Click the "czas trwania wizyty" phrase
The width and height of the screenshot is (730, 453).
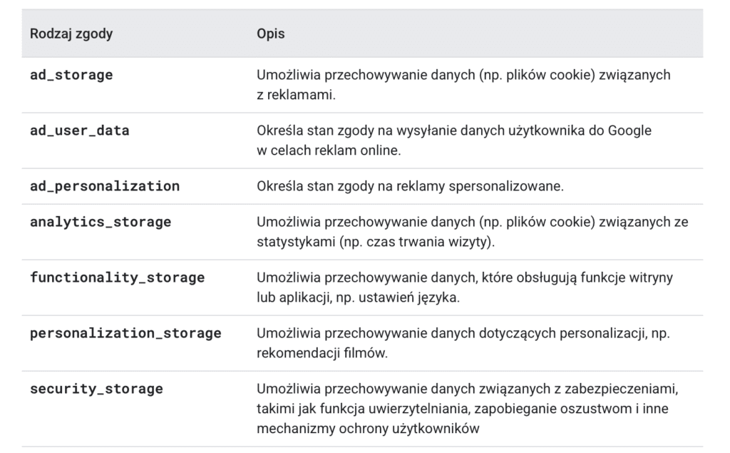(437, 242)
